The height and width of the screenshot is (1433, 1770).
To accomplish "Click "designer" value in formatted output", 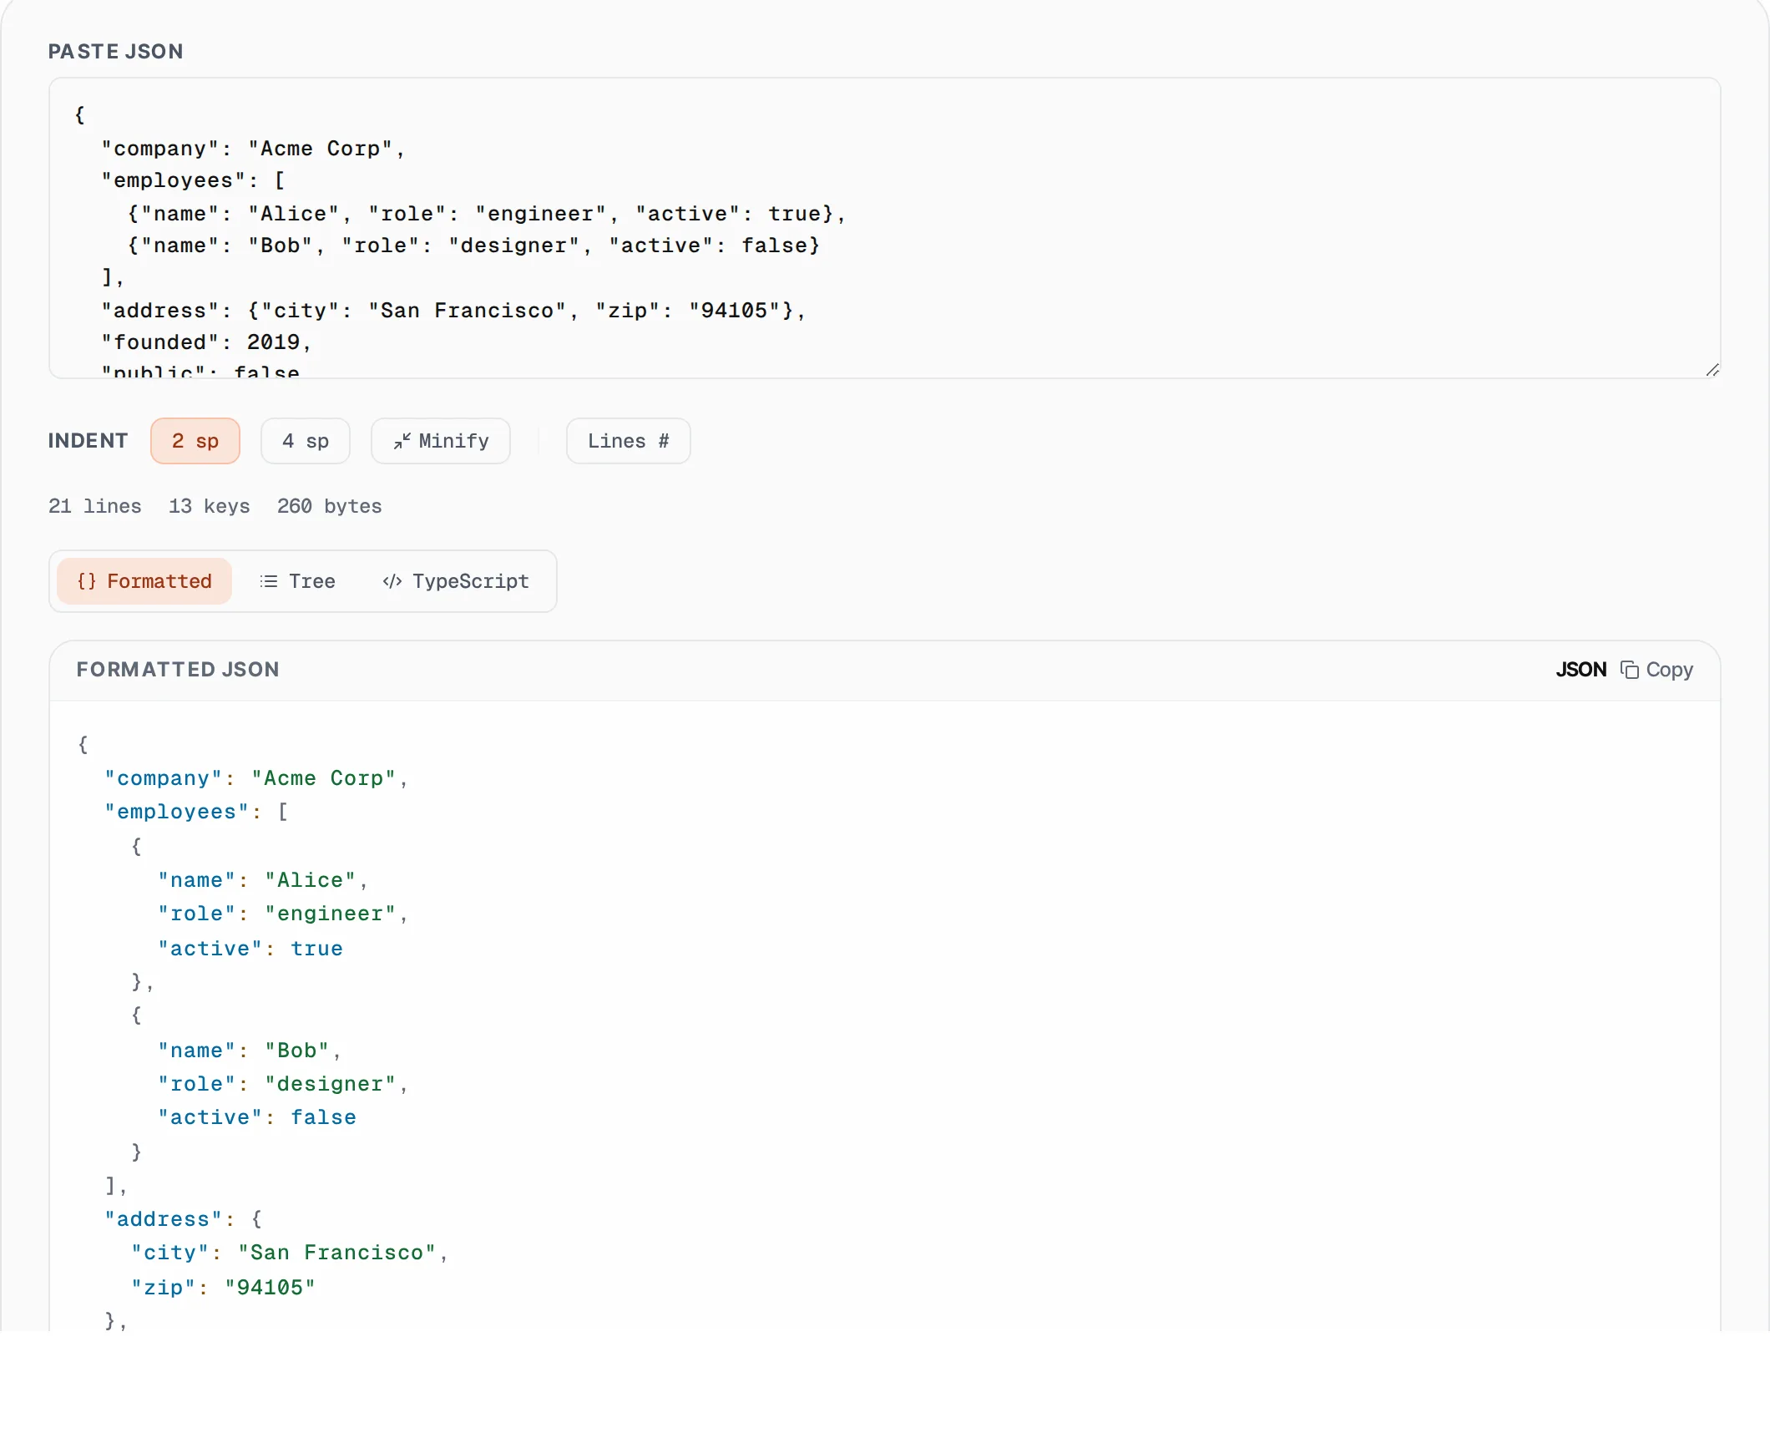I will click(x=330, y=1084).
